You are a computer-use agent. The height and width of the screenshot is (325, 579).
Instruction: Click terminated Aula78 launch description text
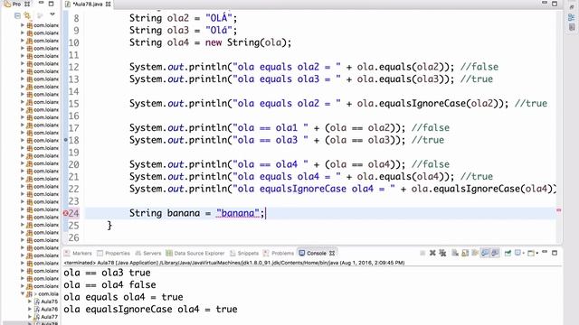(x=234, y=263)
